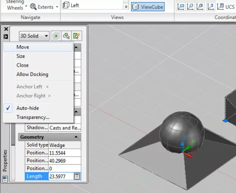Click the Properties palette bottom icon
The height and width of the screenshot is (193, 236).
pos(6,178)
